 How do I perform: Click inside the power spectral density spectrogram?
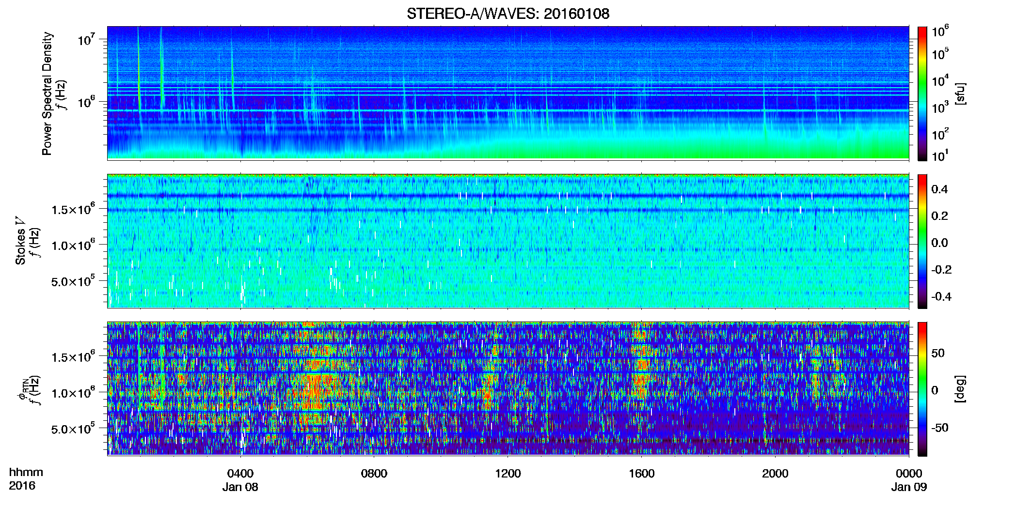pos(508,93)
